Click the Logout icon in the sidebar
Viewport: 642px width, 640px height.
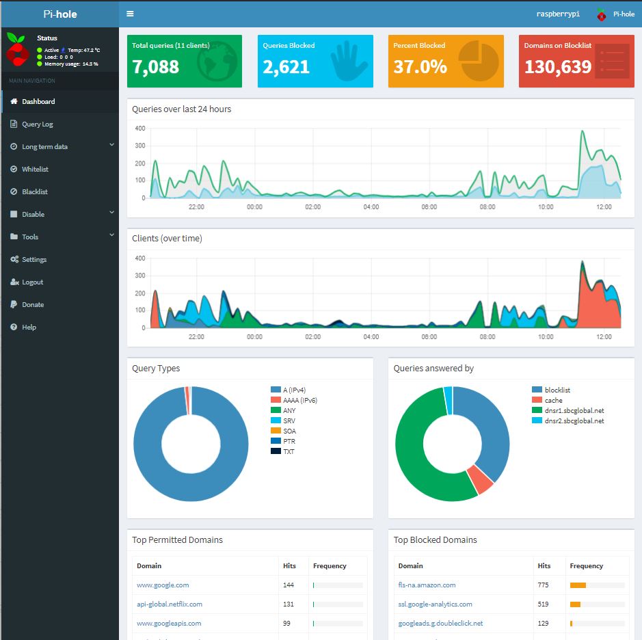(x=12, y=282)
